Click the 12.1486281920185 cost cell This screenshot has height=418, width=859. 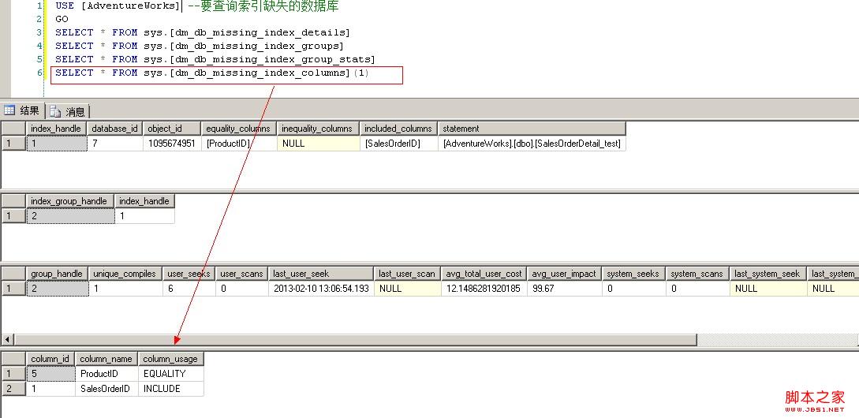484,288
